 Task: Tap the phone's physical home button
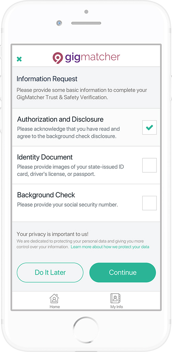(x=86, y=330)
